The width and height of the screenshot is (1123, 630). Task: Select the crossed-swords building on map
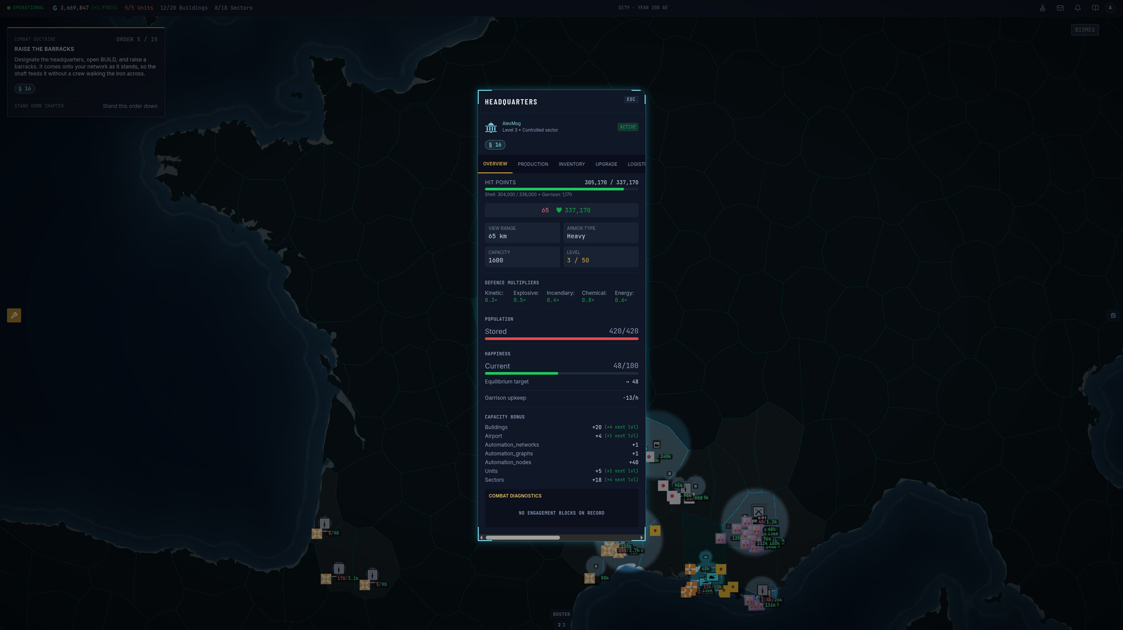759,512
